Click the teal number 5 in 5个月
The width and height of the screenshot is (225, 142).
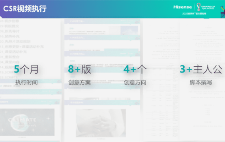[x=17, y=69]
